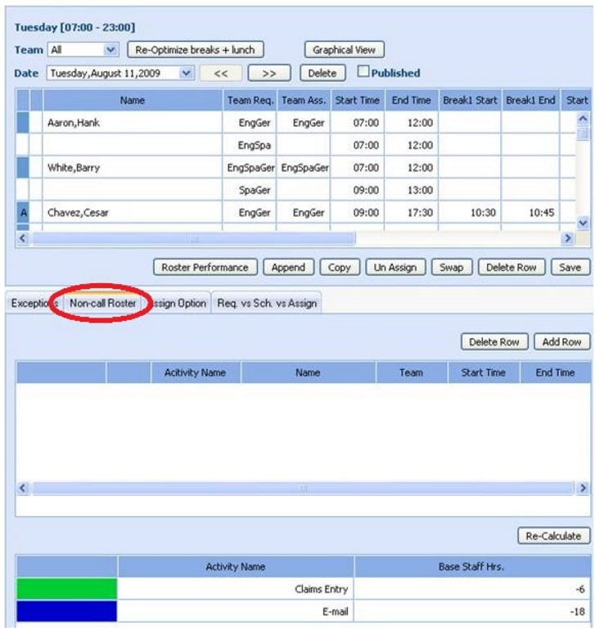595x631 pixels.
Task: Switch to Non-call Roster tab
Action: [x=103, y=303]
